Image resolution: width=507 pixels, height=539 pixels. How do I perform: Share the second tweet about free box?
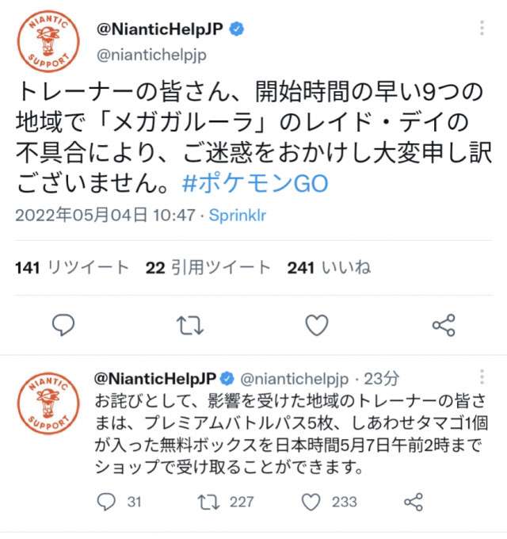click(414, 502)
